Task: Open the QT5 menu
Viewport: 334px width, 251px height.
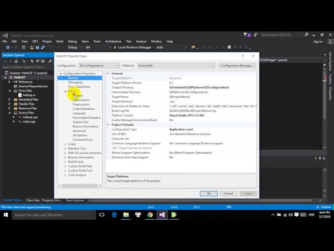Action: click(35, 41)
